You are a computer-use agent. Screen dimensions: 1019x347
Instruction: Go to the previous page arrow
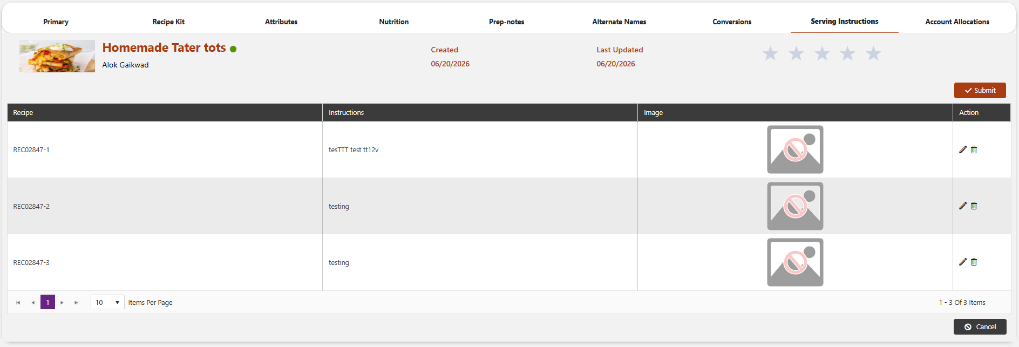(x=33, y=303)
